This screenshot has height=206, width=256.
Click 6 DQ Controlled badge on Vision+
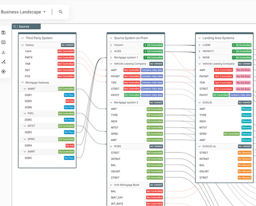click(153, 45)
